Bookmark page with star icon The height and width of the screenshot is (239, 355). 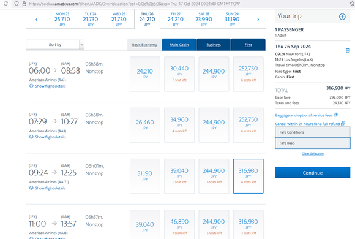click(353, 4)
